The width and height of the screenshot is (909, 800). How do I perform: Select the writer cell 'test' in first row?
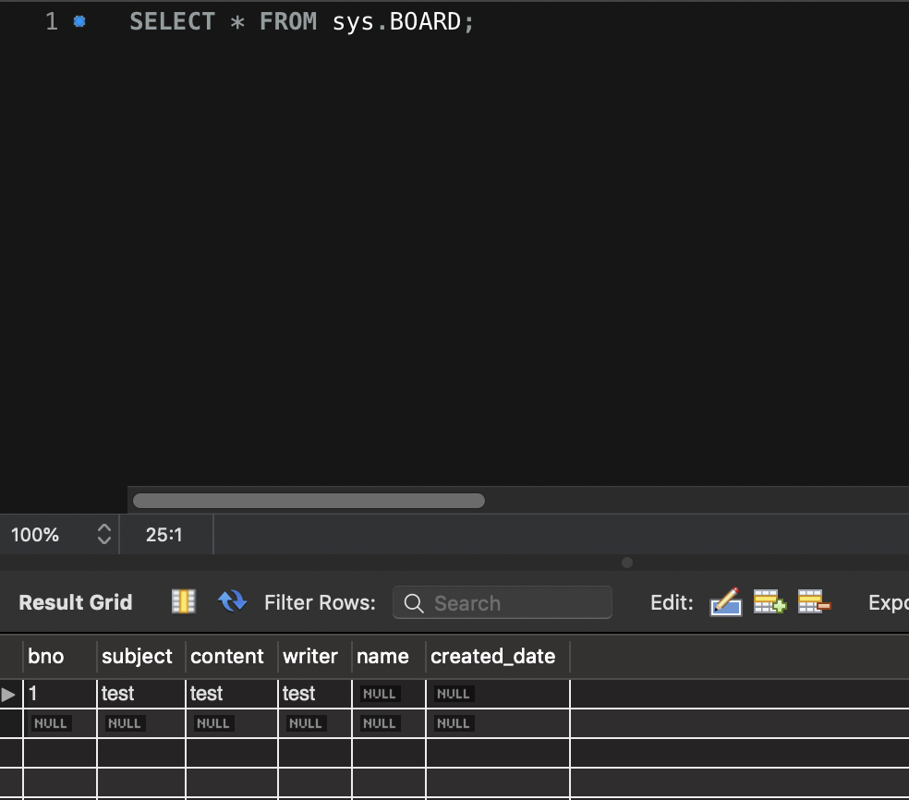click(x=315, y=694)
